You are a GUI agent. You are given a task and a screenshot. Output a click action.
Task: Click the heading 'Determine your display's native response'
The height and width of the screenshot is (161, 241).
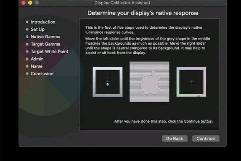[143, 13]
